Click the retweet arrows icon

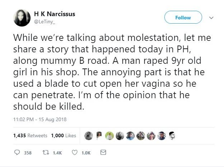click(46, 153)
